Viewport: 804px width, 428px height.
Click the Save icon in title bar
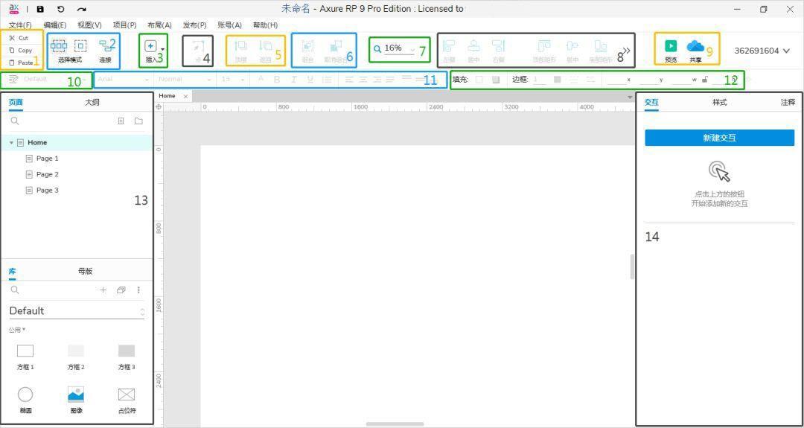40,9
